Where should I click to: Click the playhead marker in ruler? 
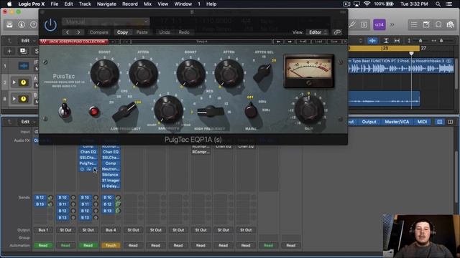411,53
